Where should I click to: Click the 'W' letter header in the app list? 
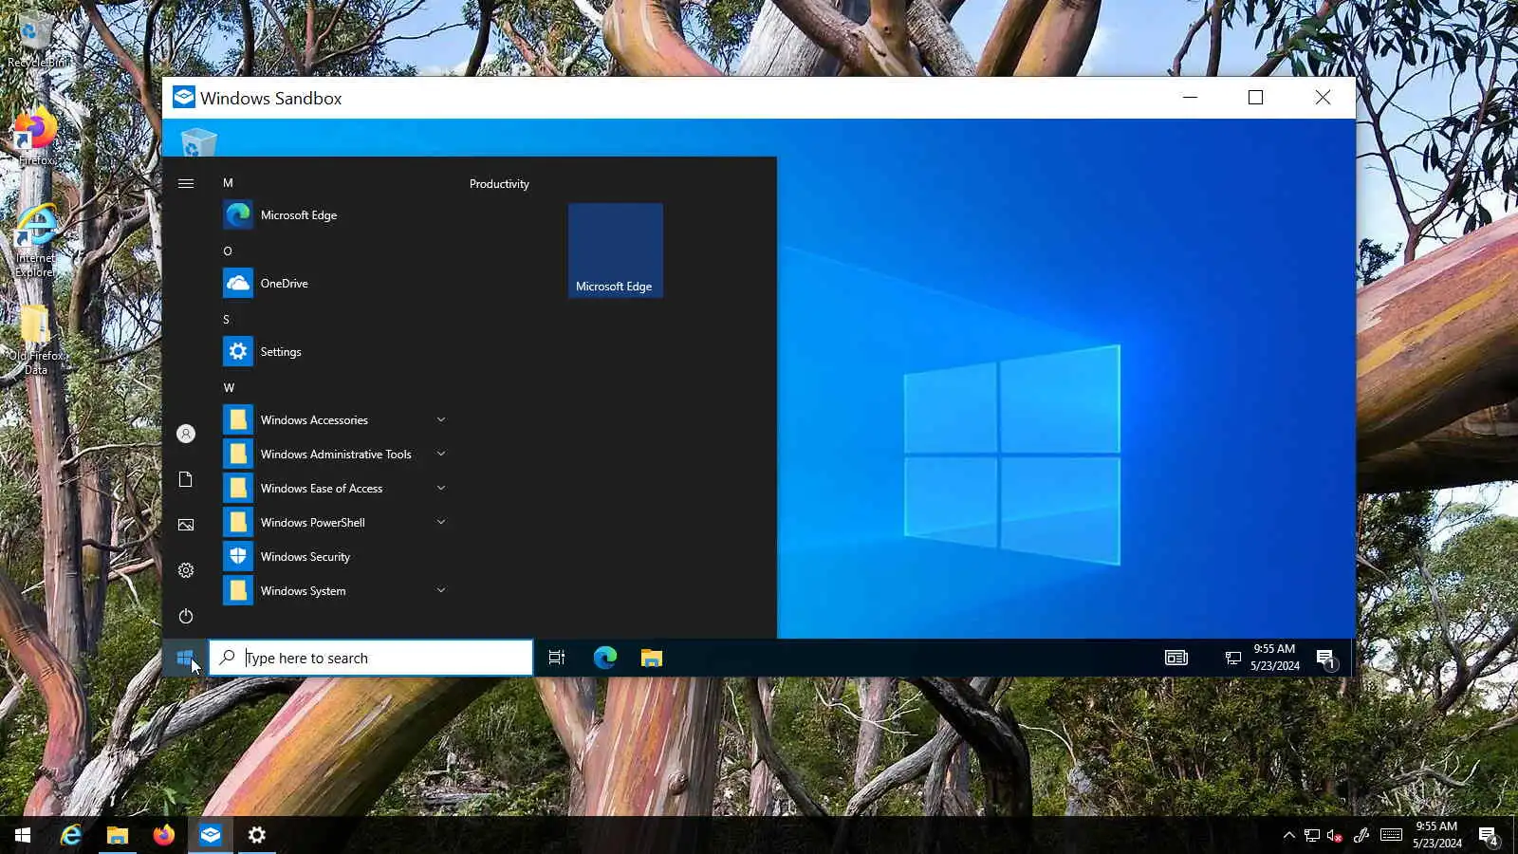[x=229, y=388]
